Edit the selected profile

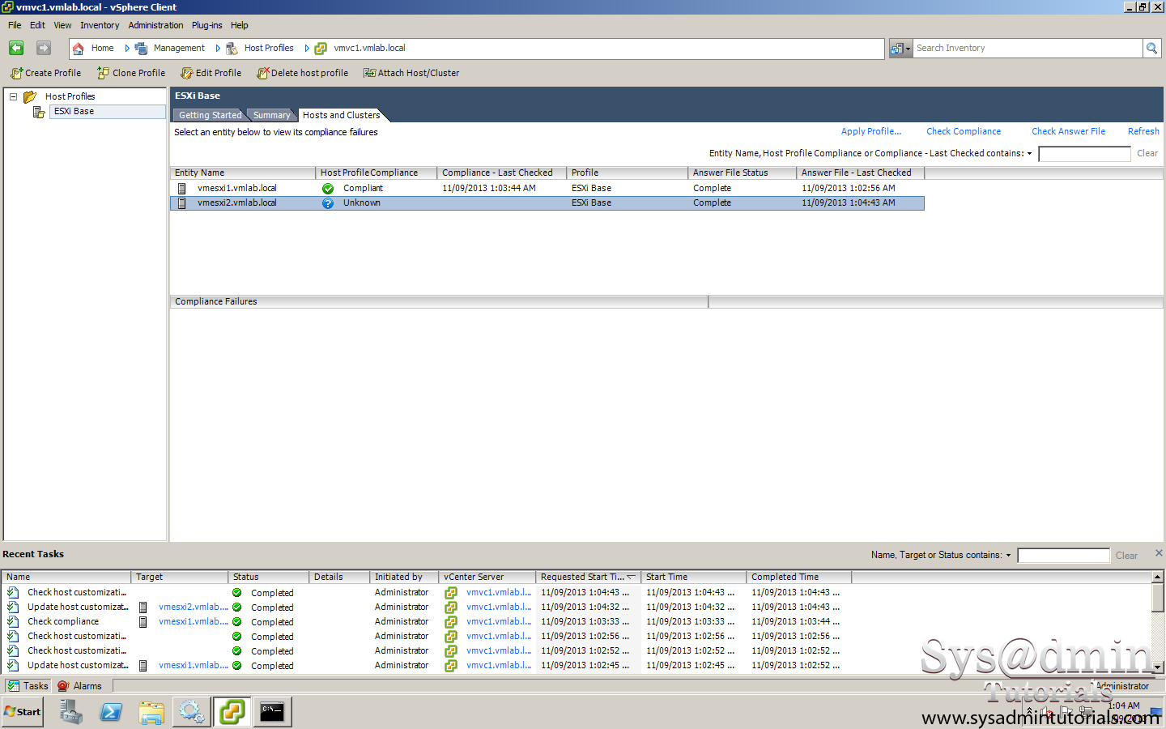211,73
